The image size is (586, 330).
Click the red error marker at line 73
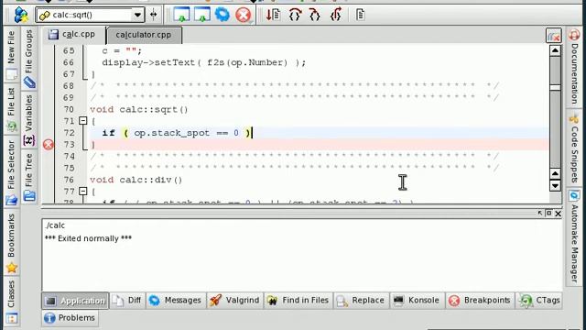(49, 145)
